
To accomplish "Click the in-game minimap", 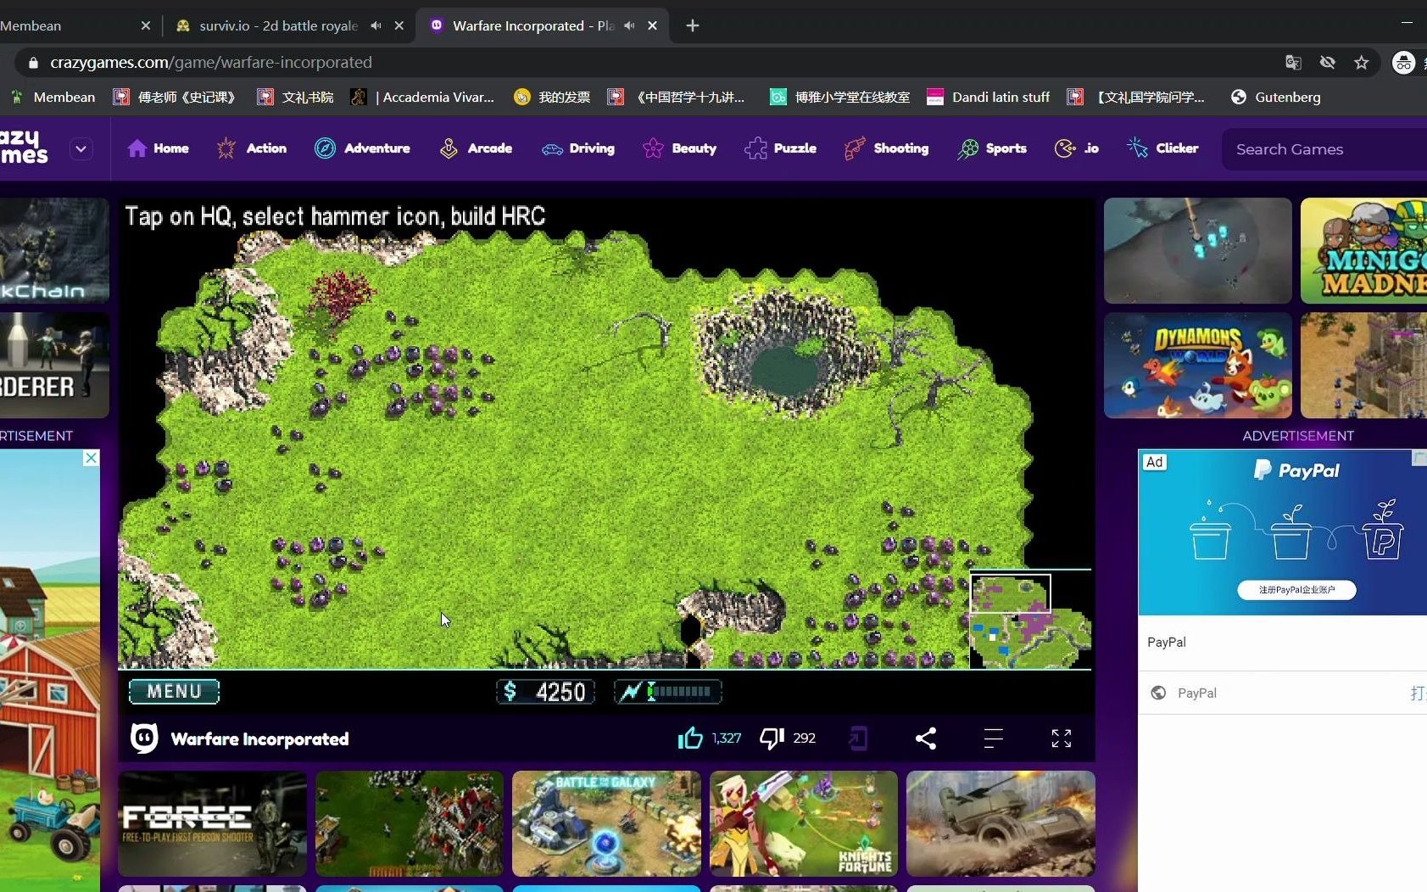I will tap(1030, 621).
